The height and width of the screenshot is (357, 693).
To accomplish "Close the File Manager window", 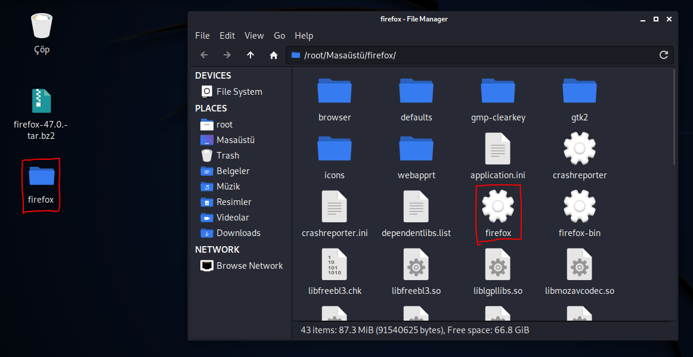I will point(669,19).
